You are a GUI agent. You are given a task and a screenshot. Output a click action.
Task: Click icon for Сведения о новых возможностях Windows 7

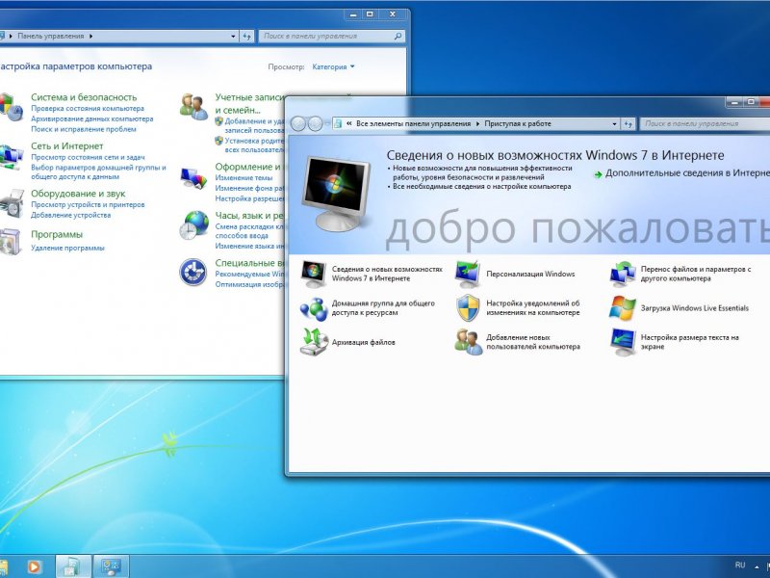(x=314, y=275)
